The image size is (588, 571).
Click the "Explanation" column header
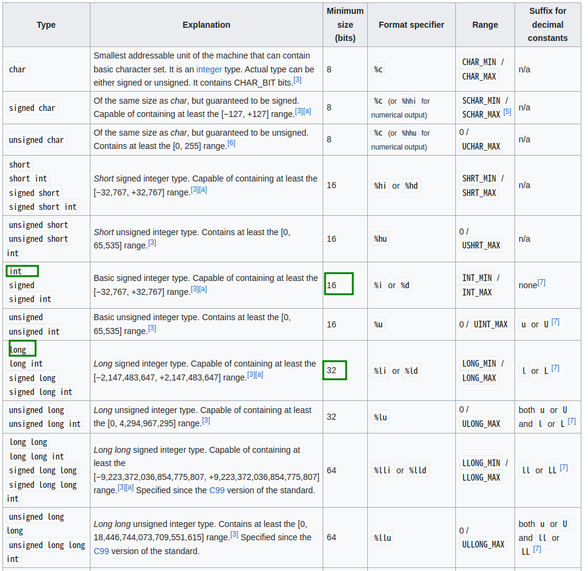pyautogui.click(x=206, y=25)
